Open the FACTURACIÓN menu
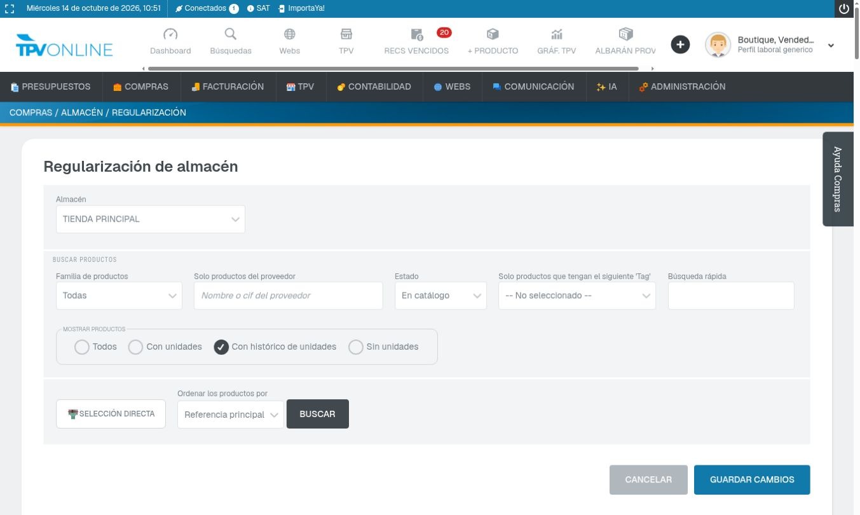Image resolution: width=860 pixels, height=515 pixels. (x=228, y=87)
